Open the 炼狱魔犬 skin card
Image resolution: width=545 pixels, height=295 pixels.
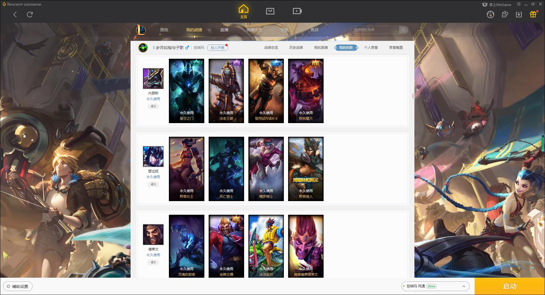click(x=306, y=91)
